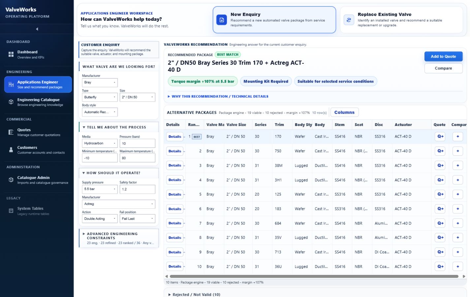
Task: Add Trim 38M row to quote (Q+)
Action: point(440,165)
